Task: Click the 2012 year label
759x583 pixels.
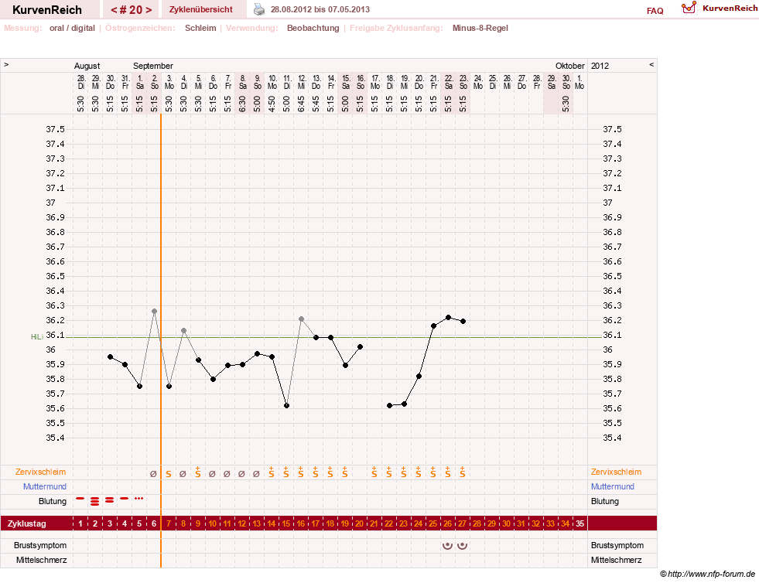Action: [600, 66]
